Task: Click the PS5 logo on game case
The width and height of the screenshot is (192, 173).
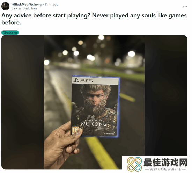Action: point(83,80)
